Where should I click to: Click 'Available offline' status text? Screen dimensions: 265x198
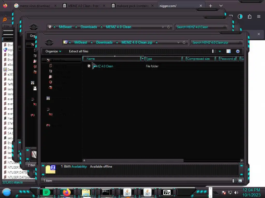[x=101, y=167]
